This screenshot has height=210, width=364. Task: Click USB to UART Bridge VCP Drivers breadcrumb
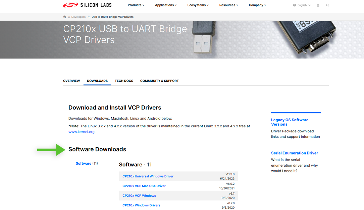point(113,17)
